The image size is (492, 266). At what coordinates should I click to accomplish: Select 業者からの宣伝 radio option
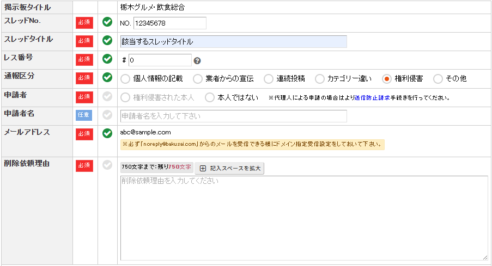click(198, 79)
